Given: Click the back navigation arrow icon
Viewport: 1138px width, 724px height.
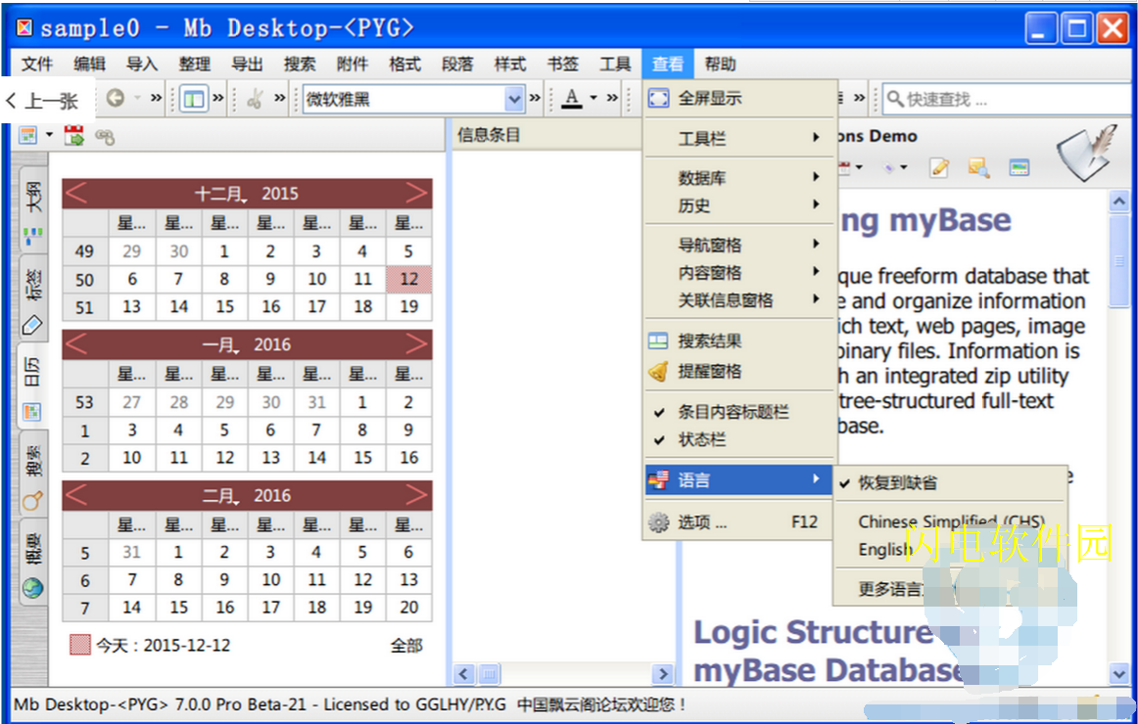Looking at the screenshot, I should pyautogui.click(x=115, y=98).
